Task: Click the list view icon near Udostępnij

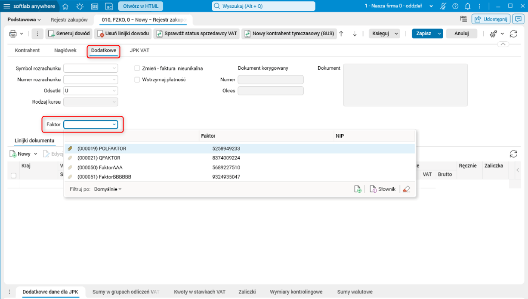Action: [x=463, y=19]
